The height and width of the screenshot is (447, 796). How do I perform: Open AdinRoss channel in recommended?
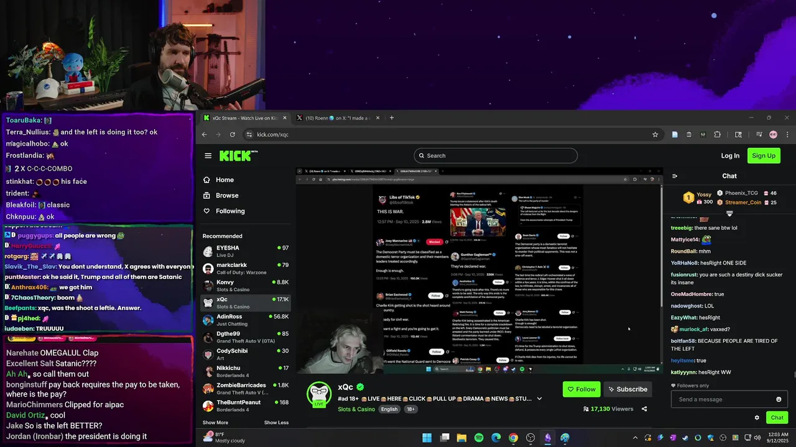(x=246, y=320)
